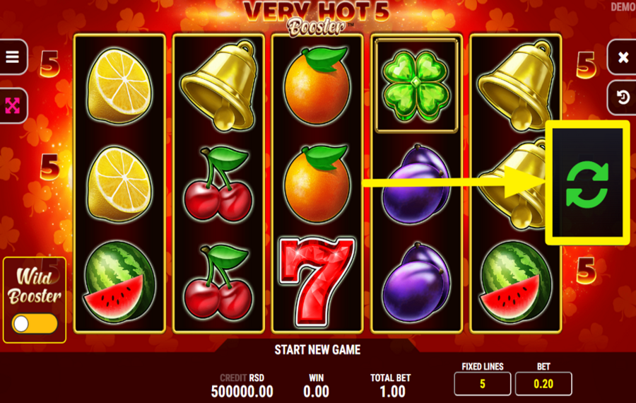This screenshot has width=636, height=403.
Task: Click the Start New Game label
Action: 317,350
